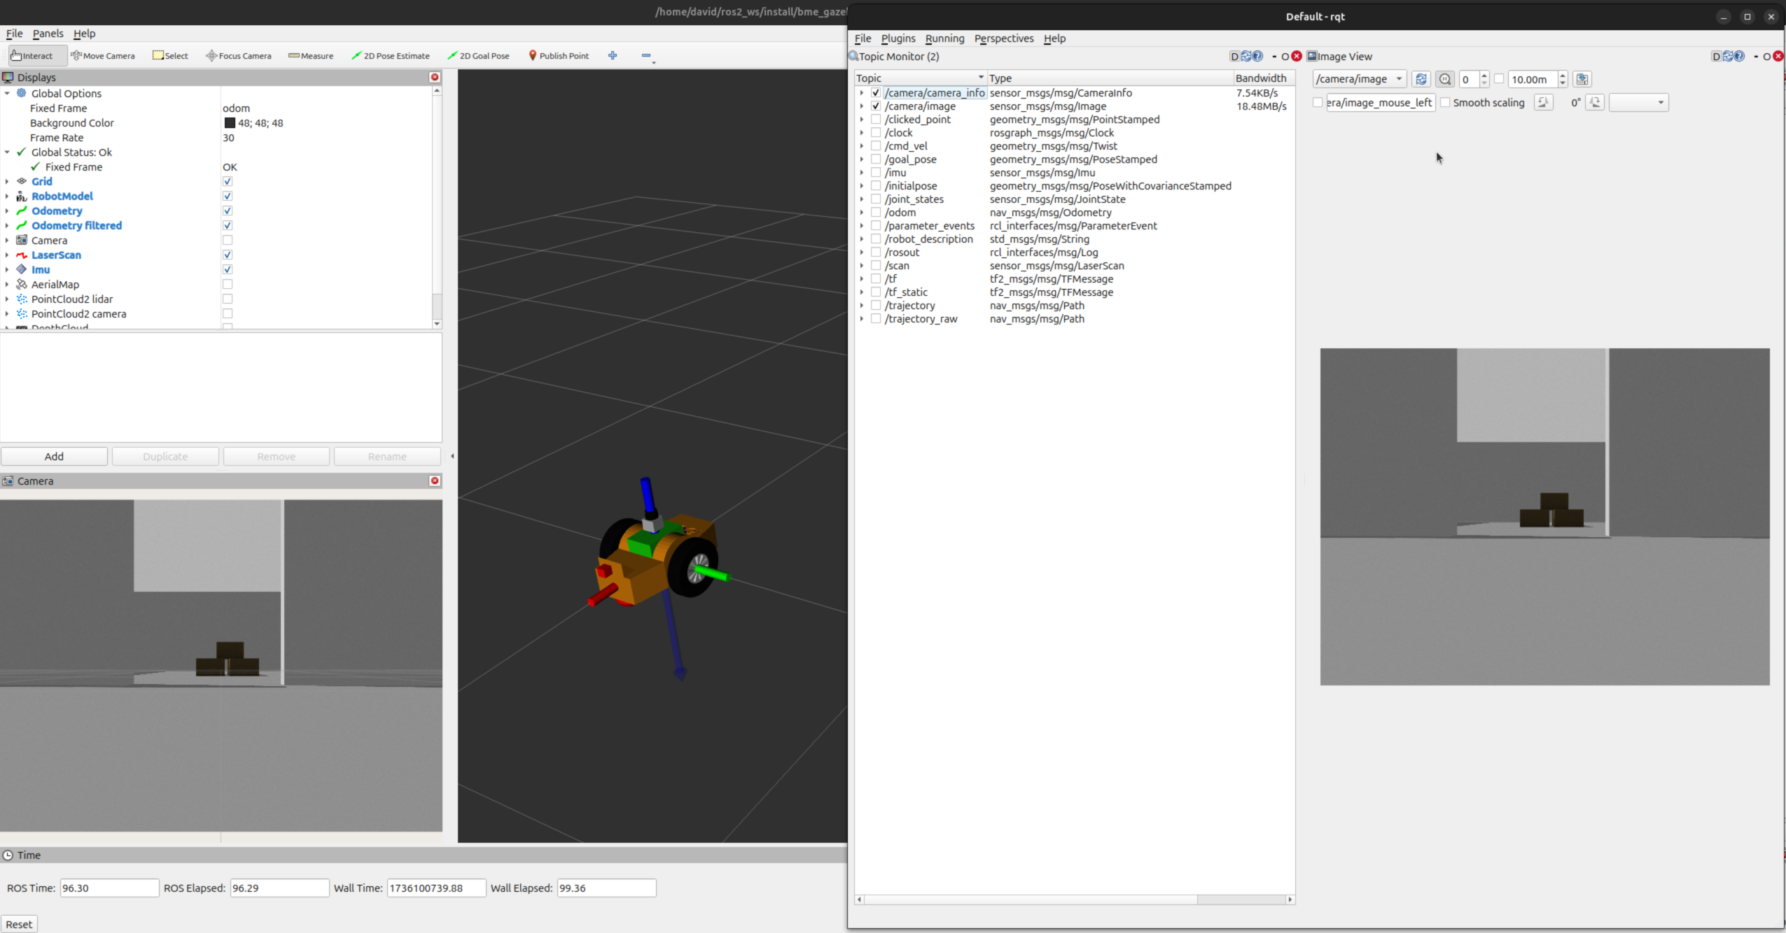1786x933 pixels.
Task: Reload the Topic Monitor plugin
Action: (x=1246, y=57)
